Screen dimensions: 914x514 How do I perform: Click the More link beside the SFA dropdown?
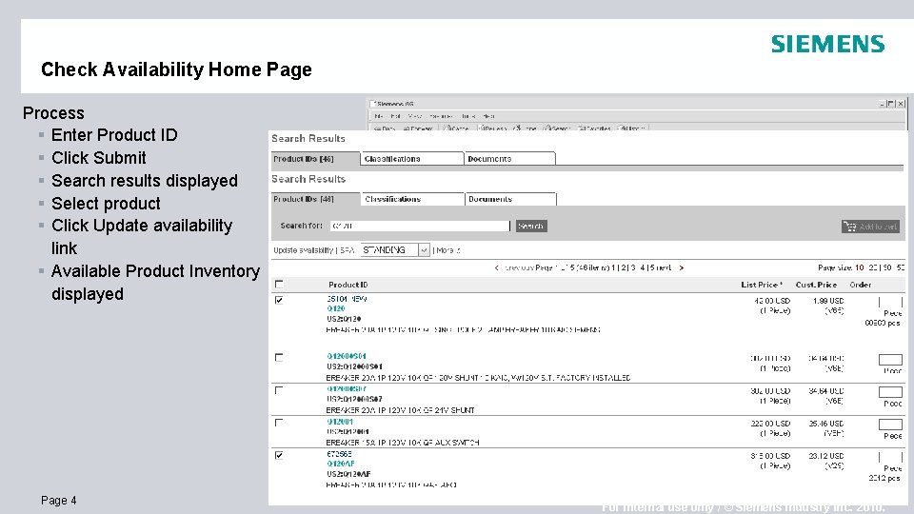pos(447,250)
